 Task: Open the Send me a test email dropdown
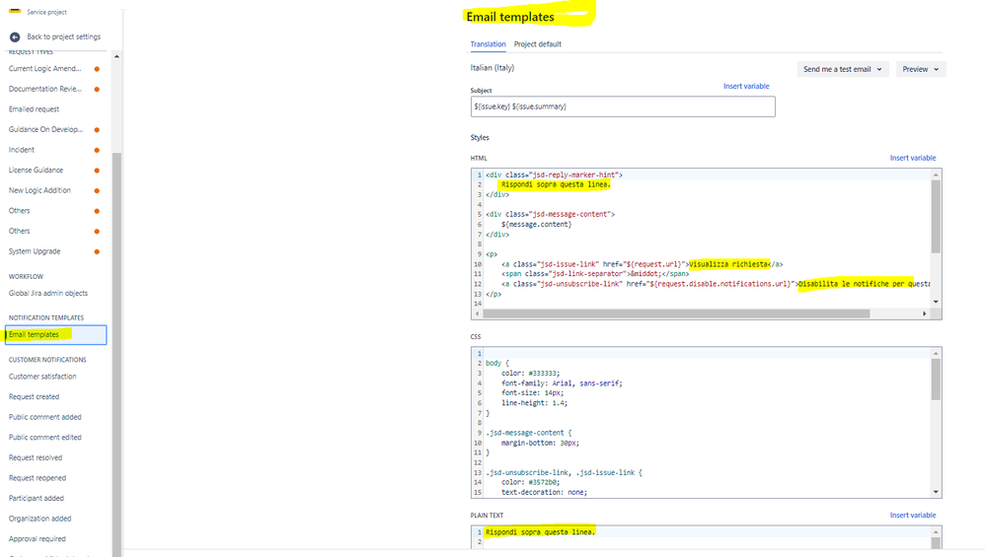point(843,69)
